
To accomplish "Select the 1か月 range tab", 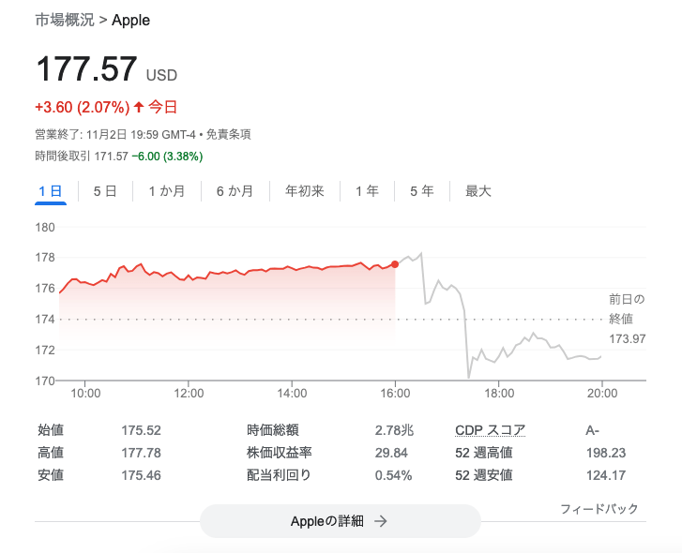I will pyautogui.click(x=167, y=191).
